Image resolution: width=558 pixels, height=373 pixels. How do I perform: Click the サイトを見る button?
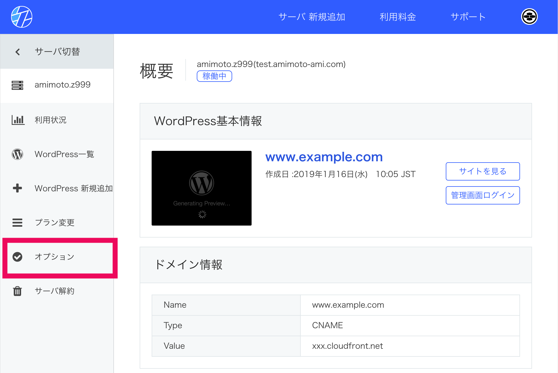[x=483, y=171]
